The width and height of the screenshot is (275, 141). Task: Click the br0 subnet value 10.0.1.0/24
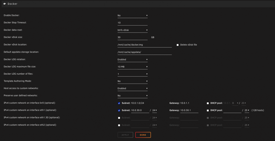pos(137,103)
